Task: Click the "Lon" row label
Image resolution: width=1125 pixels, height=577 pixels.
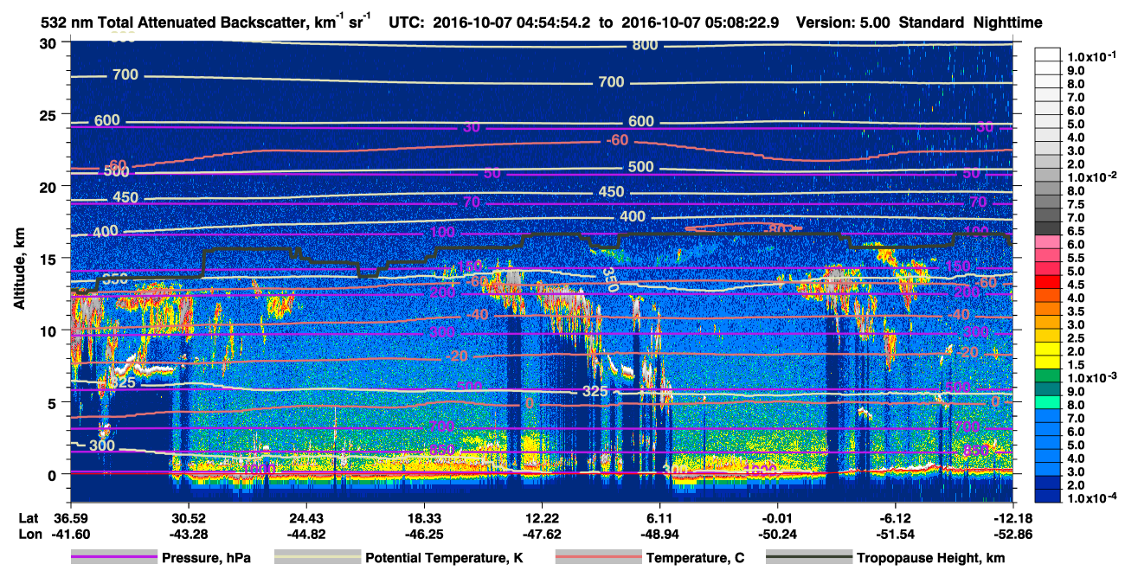Action: (29, 533)
